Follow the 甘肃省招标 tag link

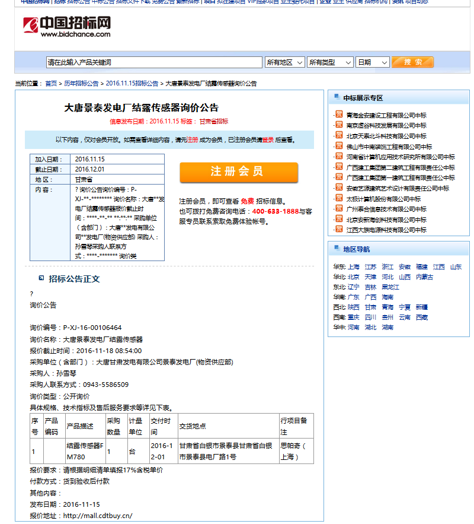(213, 121)
